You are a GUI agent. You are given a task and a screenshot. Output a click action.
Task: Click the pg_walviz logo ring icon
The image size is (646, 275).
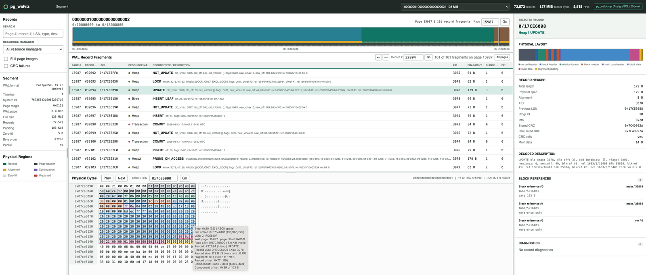tap(6, 7)
